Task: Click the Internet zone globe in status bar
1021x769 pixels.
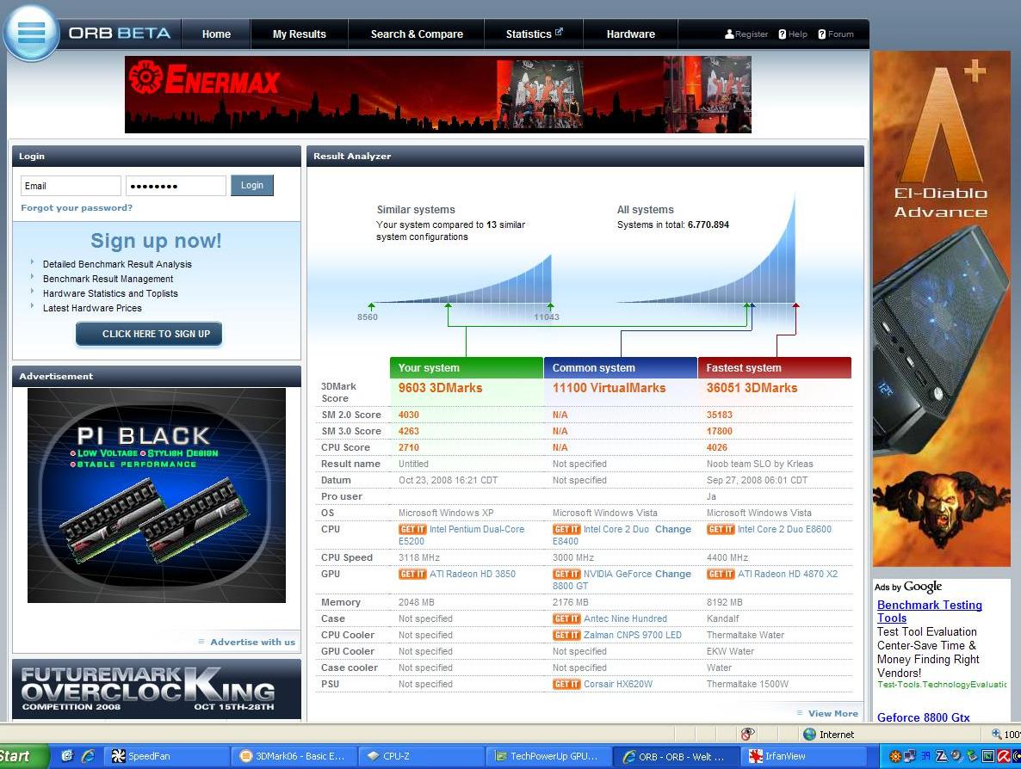Action: (809, 734)
